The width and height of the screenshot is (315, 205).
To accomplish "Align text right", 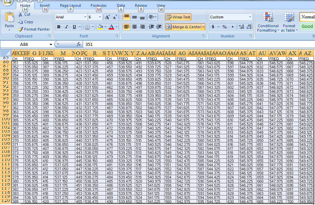I will pos(142,27).
